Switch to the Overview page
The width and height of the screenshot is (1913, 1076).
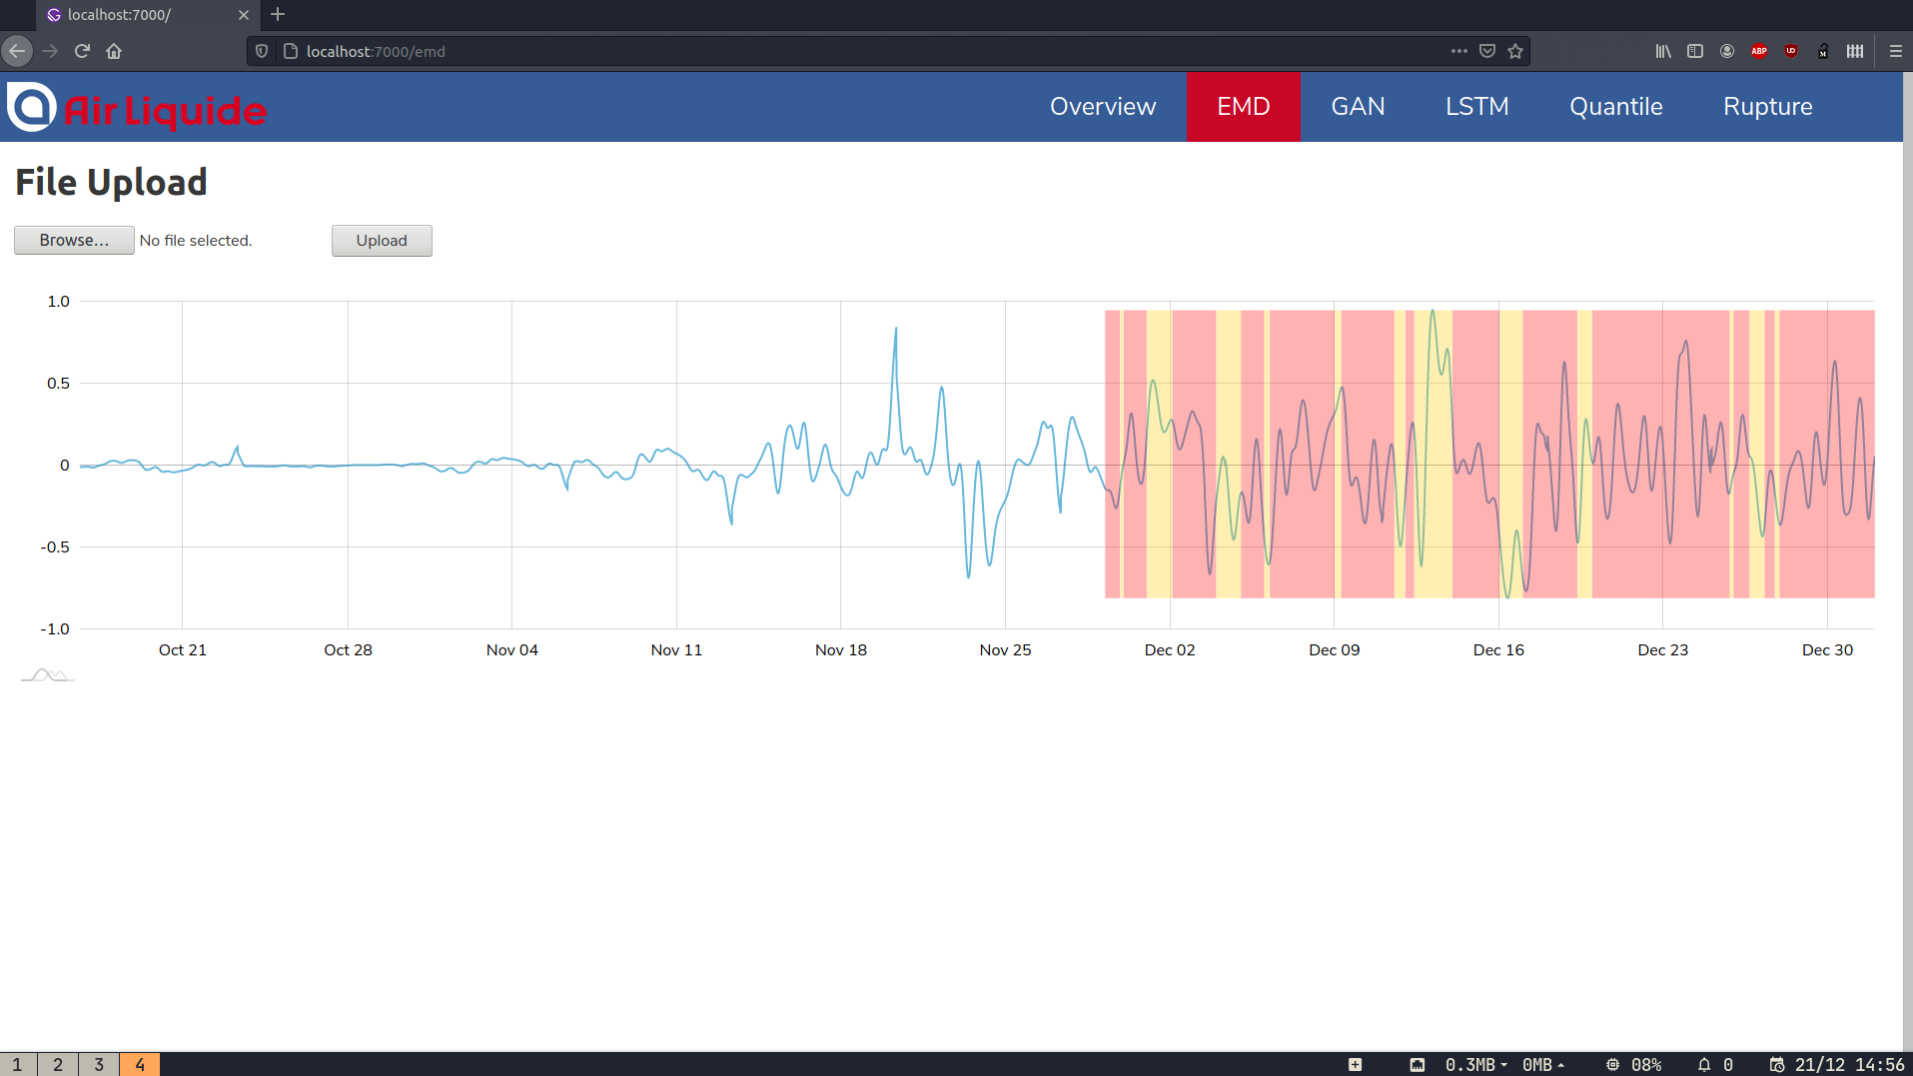pos(1103,107)
